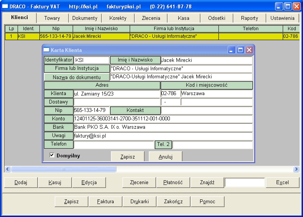The width and height of the screenshot is (303, 217).
Task: Click the Płatność button
Action: (x=173, y=183)
